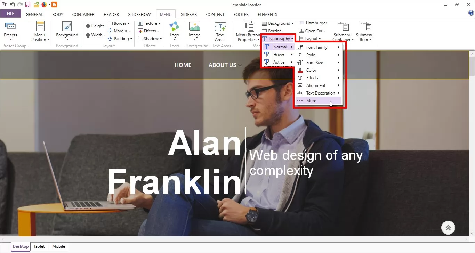
Task: Switch to the SLIDESHOW ribbon tab
Action: pos(139,15)
